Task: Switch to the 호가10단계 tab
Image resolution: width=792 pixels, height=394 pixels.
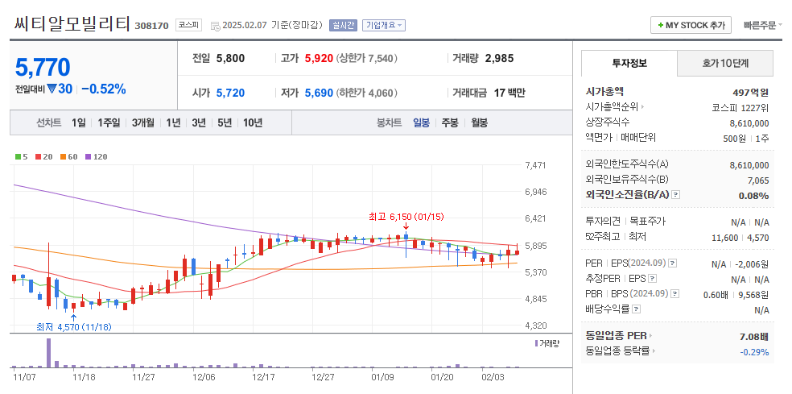Action: click(x=725, y=63)
